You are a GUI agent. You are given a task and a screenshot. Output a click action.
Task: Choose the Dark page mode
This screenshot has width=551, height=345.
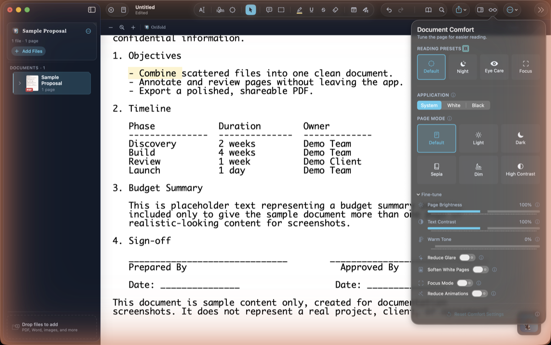(x=520, y=139)
